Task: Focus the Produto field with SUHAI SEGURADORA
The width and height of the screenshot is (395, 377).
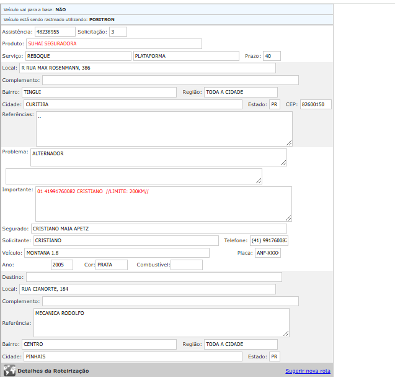Action: tap(114, 43)
